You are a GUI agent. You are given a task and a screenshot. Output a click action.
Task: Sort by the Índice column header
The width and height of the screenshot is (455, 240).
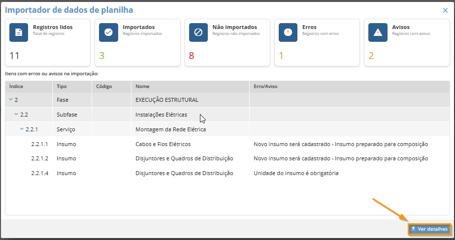coord(16,87)
